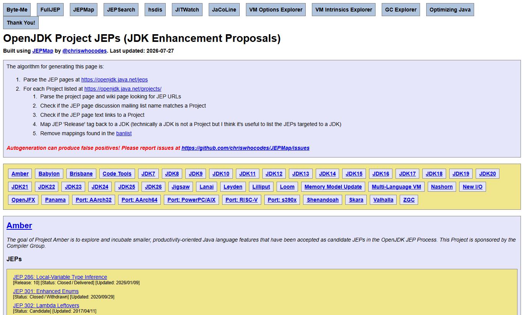Jump to the JDK13 section
The height and width of the screenshot is (315, 524).
click(301, 174)
